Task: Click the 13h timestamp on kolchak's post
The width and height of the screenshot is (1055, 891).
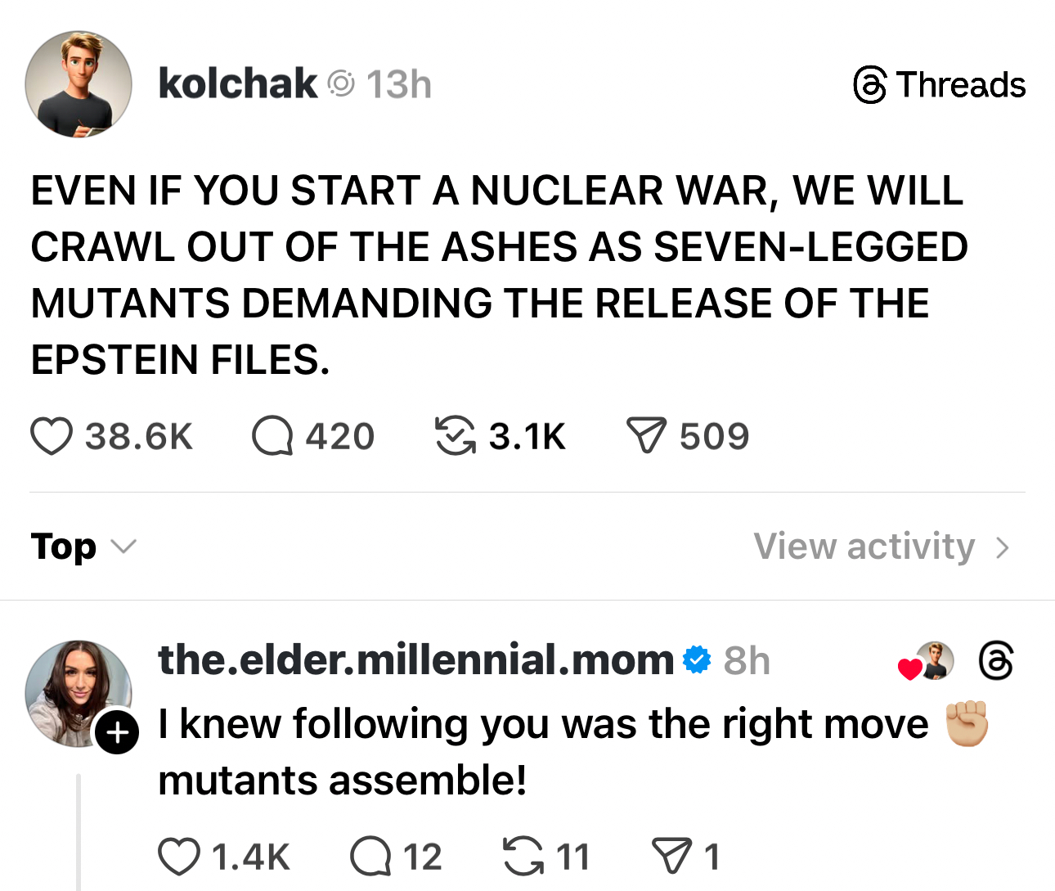Action: (398, 84)
